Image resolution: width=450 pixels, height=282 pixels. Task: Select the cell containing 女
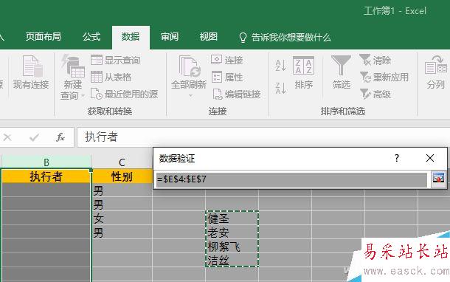point(122,219)
